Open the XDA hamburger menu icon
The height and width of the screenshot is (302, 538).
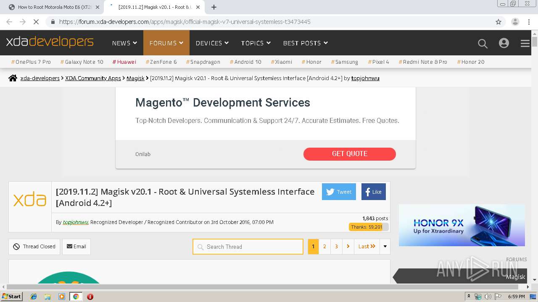(525, 43)
